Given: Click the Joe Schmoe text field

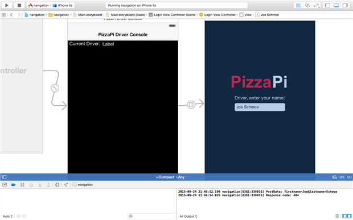Looking at the screenshot, I should (x=260, y=107).
